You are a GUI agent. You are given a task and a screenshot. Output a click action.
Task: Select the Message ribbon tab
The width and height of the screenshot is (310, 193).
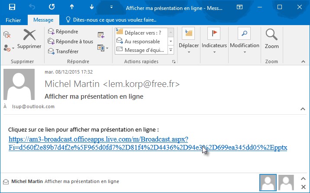tap(42, 20)
